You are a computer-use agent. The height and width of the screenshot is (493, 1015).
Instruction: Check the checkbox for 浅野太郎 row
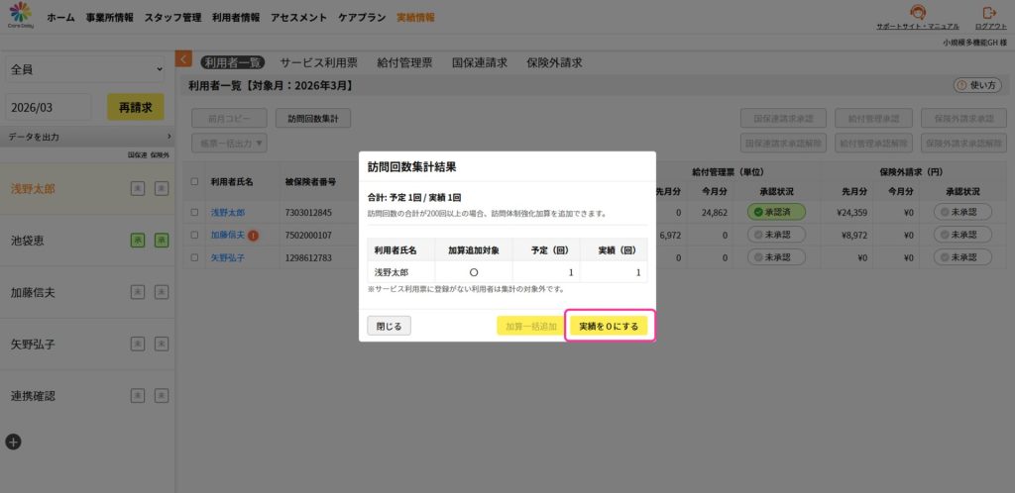coord(194,212)
